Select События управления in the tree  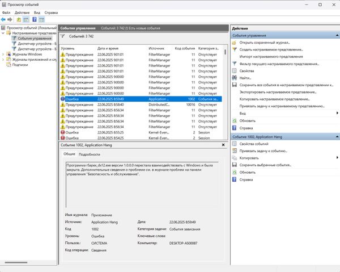click(x=35, y=39)
